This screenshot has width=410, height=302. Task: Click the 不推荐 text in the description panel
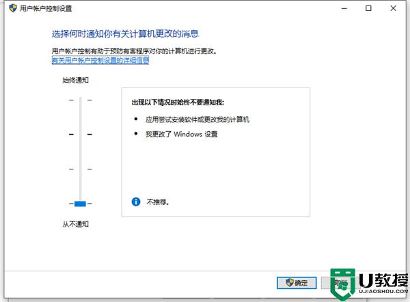158,202
